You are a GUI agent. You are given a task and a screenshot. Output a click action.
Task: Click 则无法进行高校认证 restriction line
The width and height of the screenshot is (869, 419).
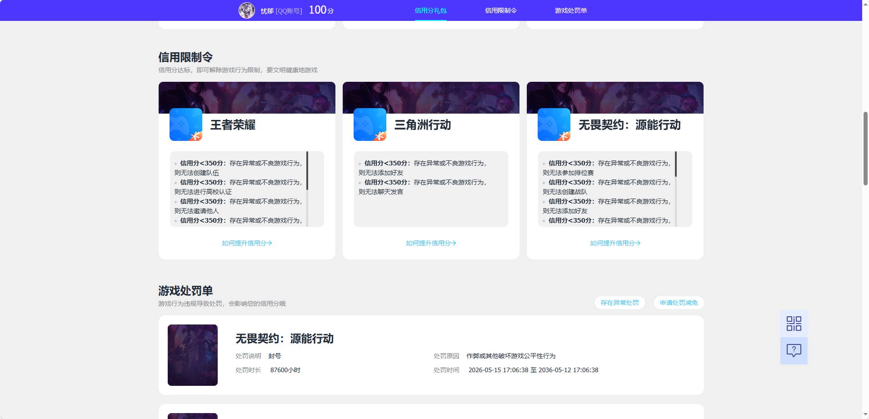click(x=203, y=192)
